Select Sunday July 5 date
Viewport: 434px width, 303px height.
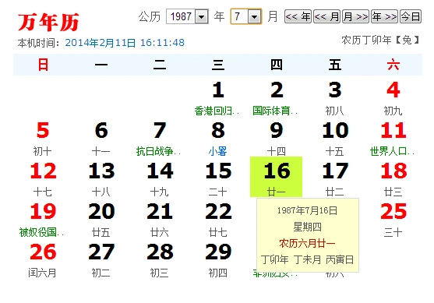43,138
